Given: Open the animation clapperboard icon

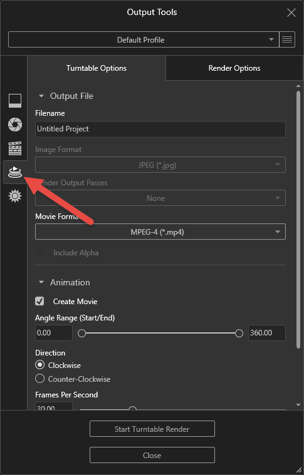Looking at the screenshot, I should [x=15, y=148].
